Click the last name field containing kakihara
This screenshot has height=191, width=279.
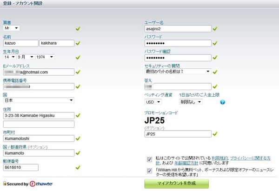click(x=57, y=43)
